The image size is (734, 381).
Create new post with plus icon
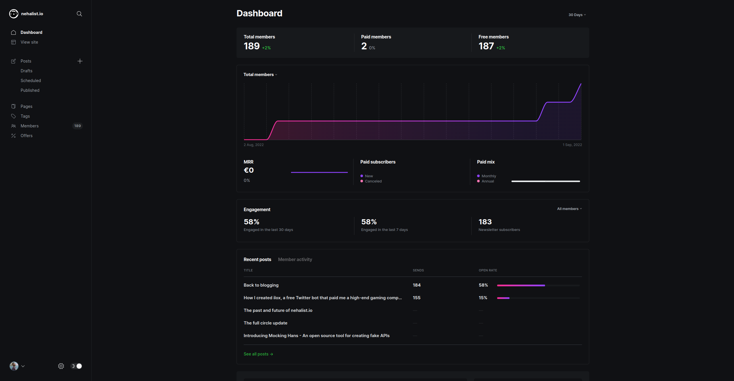80,61
